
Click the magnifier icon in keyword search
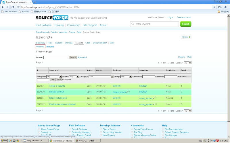133,24
